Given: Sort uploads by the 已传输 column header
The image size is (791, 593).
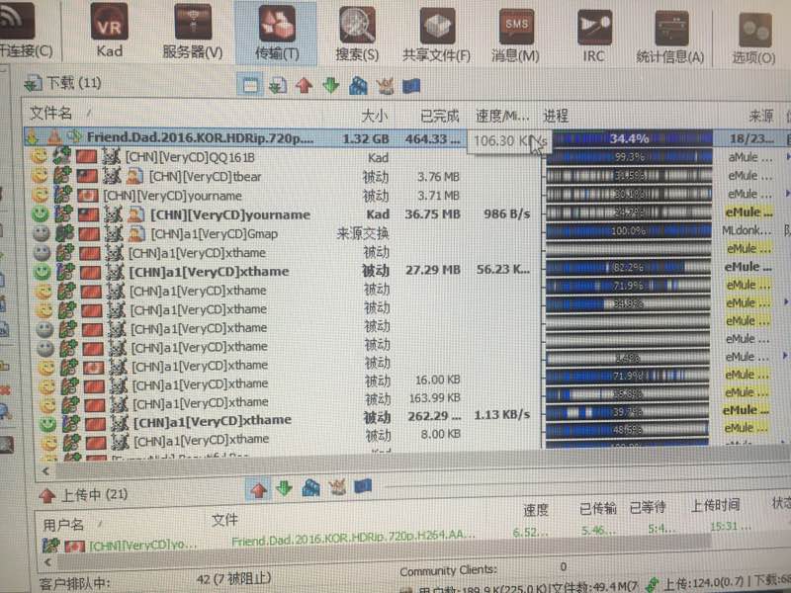Looking at the screenshot, I should pyautogui.click(x=598, y=508).
